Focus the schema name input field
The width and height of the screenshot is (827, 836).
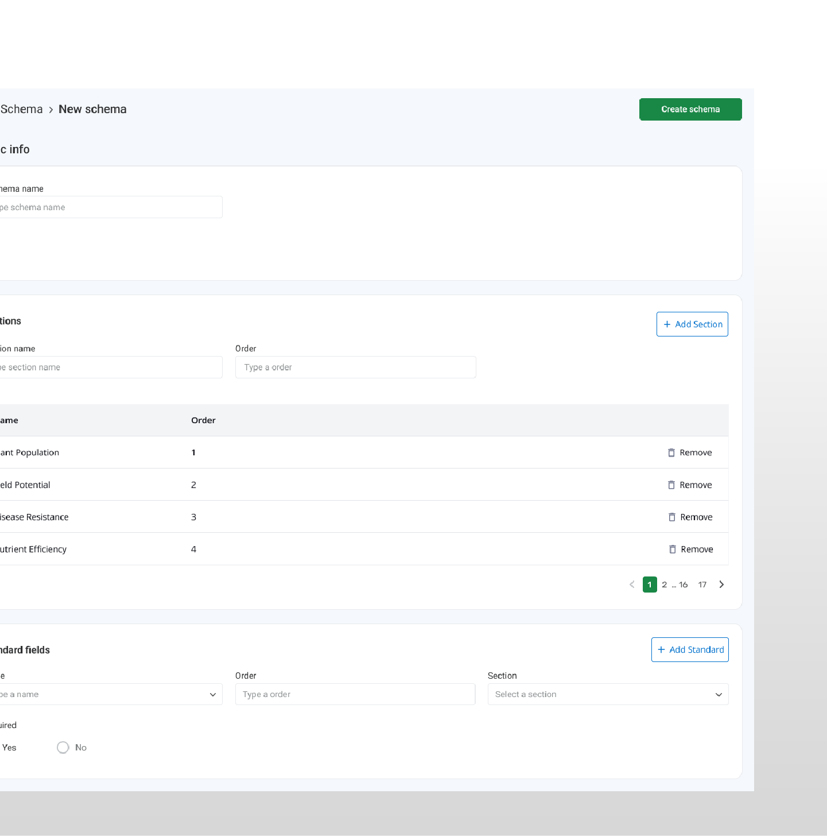coord(109,207)
